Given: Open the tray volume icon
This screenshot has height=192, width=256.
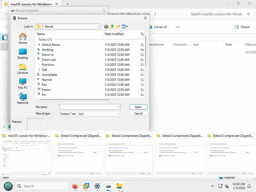Looking at the screenshot, I should [x=227, y=186].
